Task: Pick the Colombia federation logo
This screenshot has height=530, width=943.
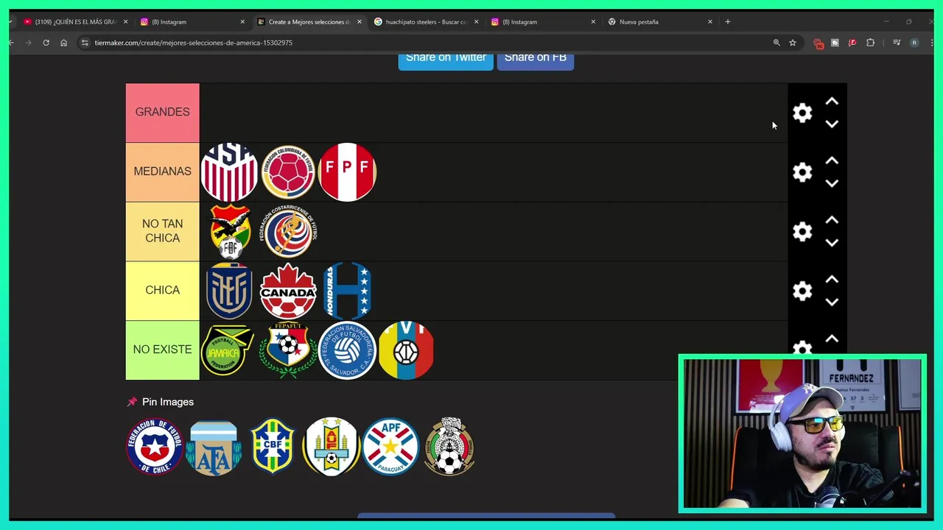Action: [x=288, y=172]
